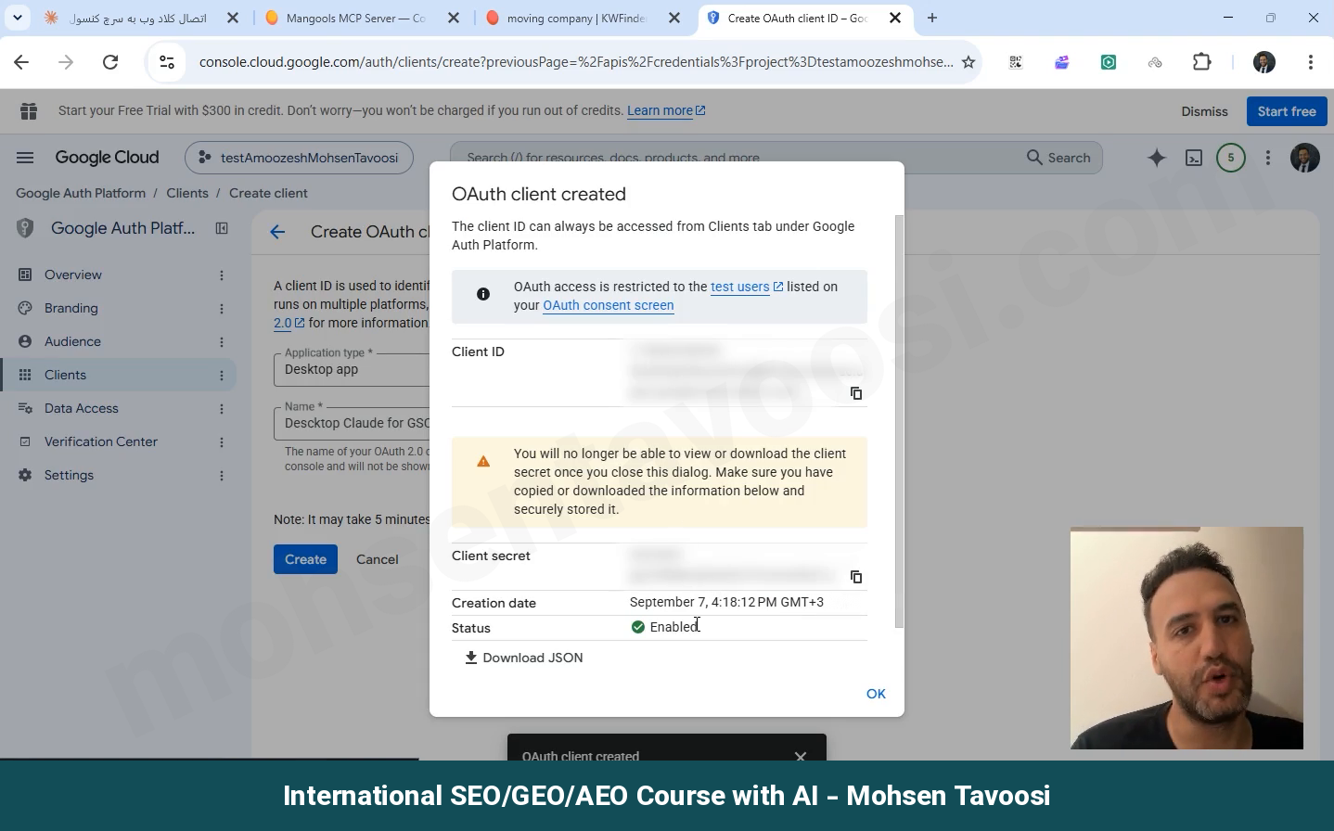
Task: Navigate back in browser
Action: [21, 62]
